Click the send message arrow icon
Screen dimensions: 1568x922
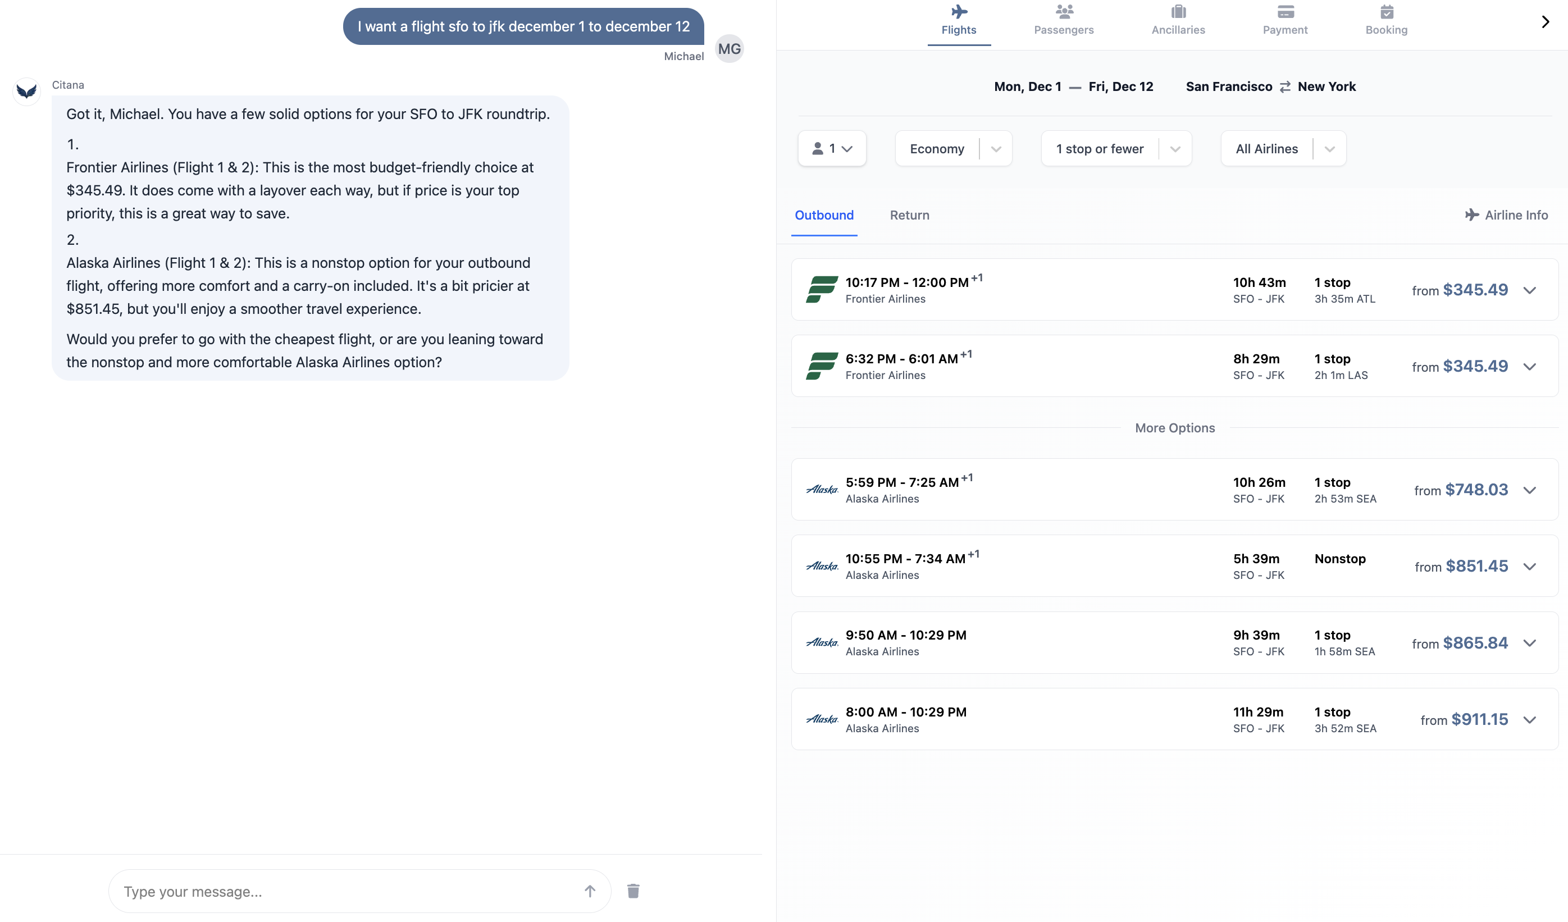(x=589, y=891)
